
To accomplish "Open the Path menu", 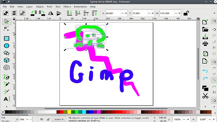I will coord(50,7).
